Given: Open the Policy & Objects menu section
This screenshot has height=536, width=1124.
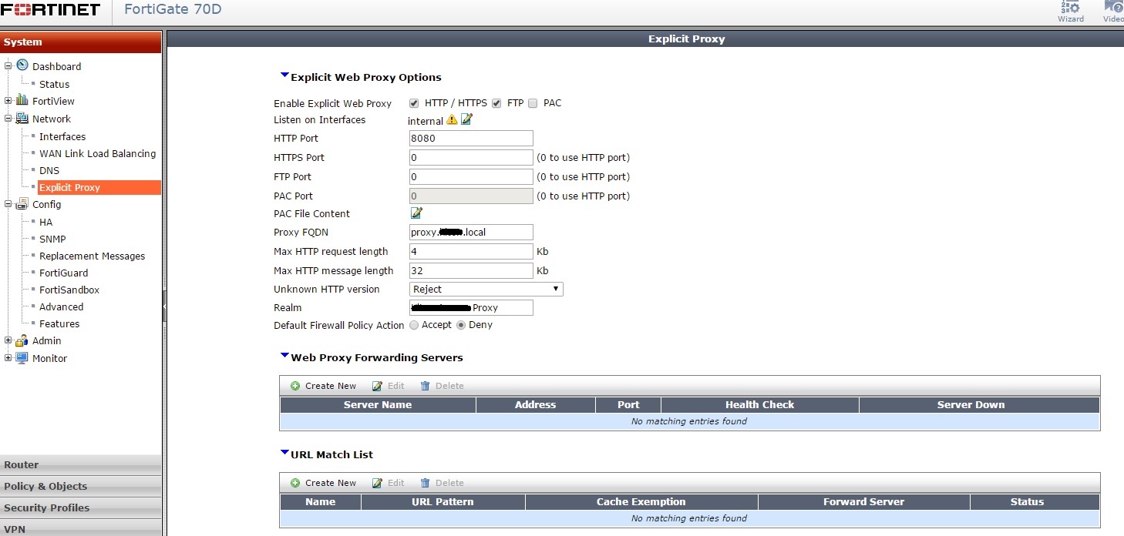Looking at the screenshot, I should pyautogui.click(x=81, y=486).
